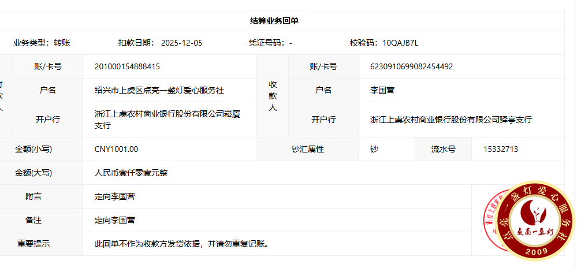Viewport: 581px width, 268px height.
Task: Select the 备注 label
Action: point(33,220)
